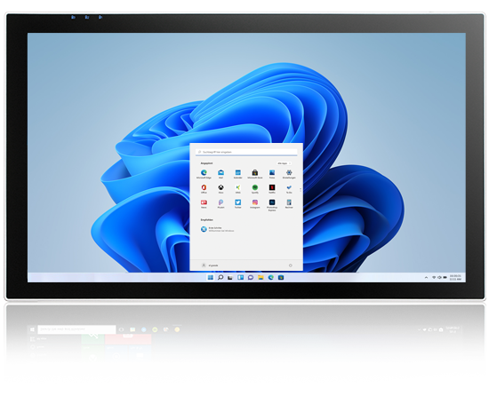This screenshot has width=489, height=404.
Task: Click the Windows Start button on taskbar
Action: pos(211,277)
